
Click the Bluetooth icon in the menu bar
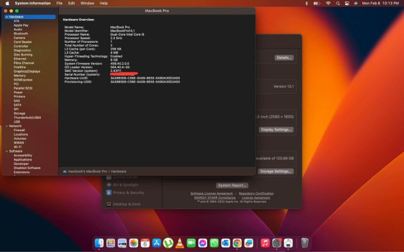[307, 3]
